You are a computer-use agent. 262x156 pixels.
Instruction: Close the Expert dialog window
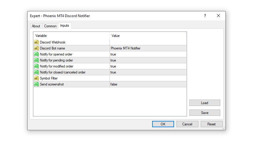click(x=218, y=16)
